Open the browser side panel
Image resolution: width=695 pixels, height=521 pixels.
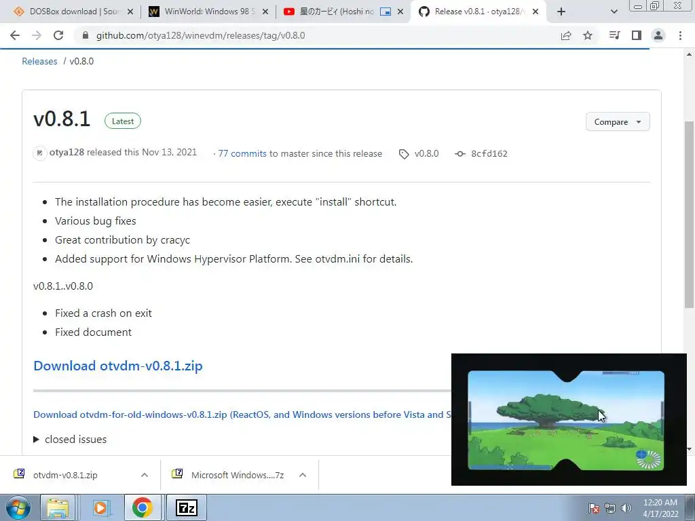click(637, 35)
